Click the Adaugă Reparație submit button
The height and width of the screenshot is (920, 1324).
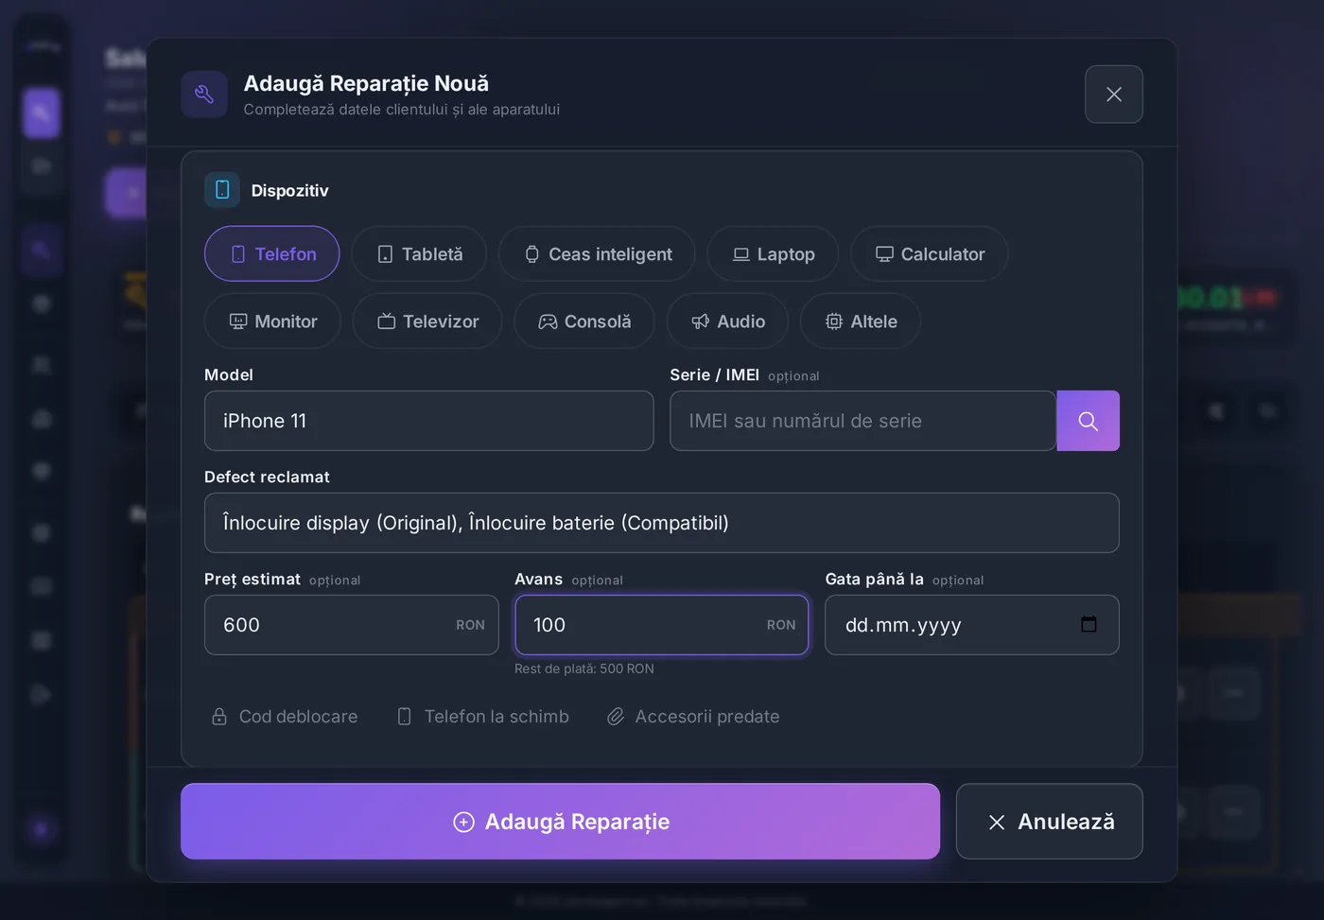coord(560,822)
